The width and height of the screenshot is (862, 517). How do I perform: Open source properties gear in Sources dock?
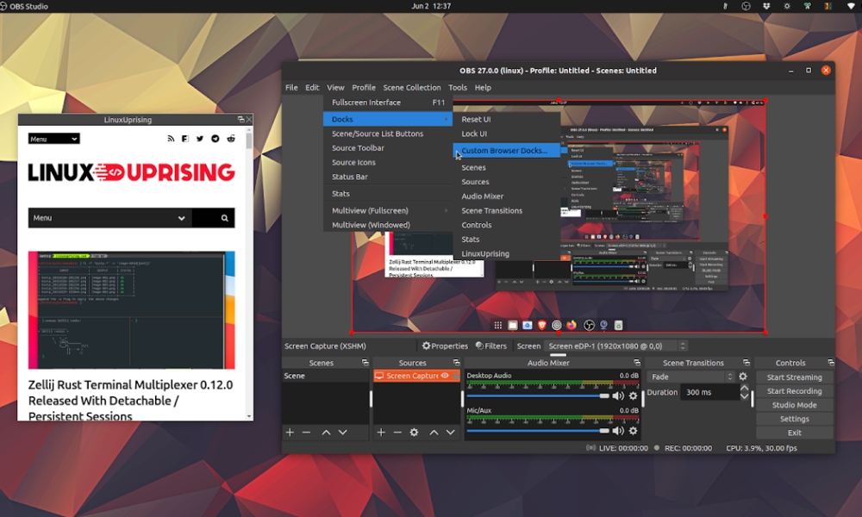point(414,433)
